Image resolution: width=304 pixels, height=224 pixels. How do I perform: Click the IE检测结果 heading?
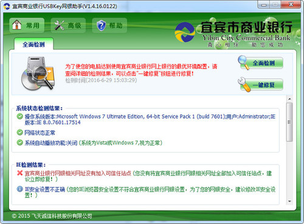click(x=31, y=165)
